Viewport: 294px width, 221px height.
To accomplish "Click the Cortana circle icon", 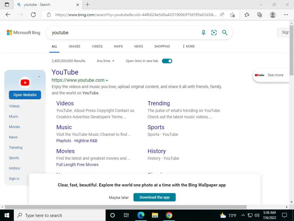I will pos(112,215).
